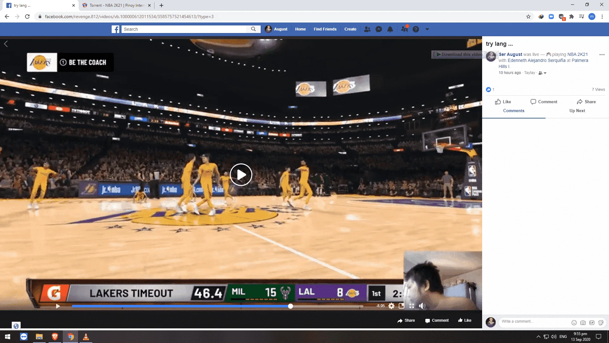Open the Create menu in Facebook header

click(350, 29)
